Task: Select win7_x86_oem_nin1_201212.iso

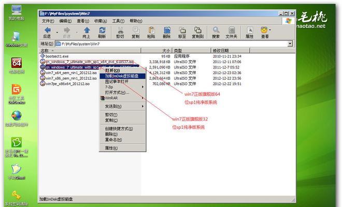Action: [x=68, y=78]
